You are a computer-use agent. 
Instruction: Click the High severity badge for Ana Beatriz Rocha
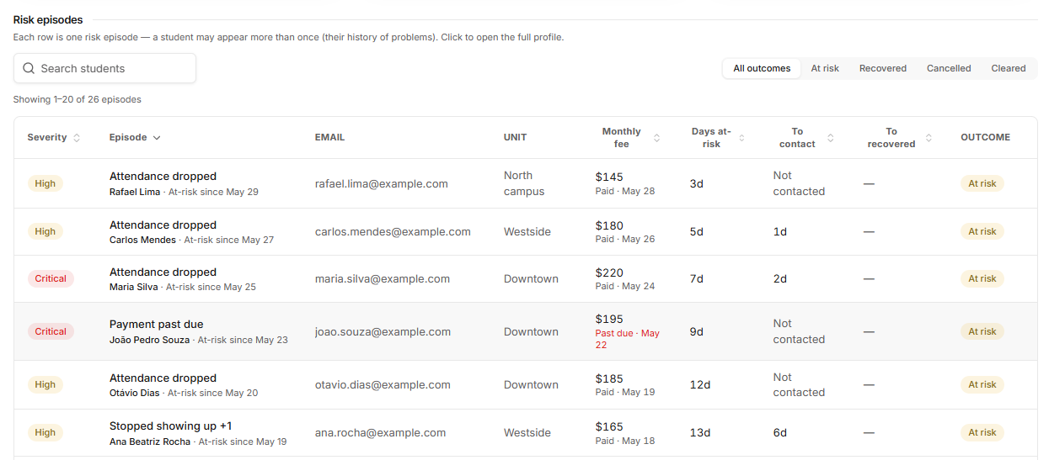pyautogui.click(x=45, y=432)
